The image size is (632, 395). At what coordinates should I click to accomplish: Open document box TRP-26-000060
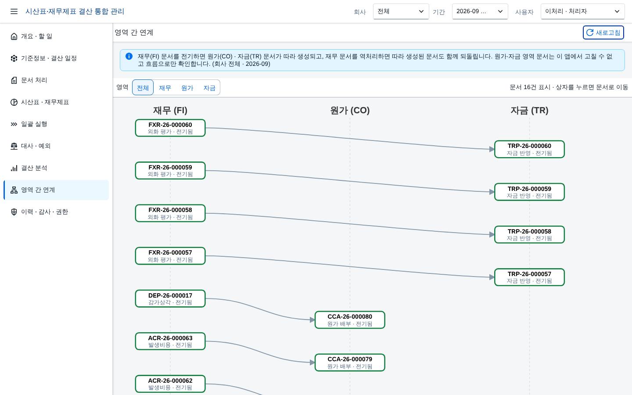529,149
